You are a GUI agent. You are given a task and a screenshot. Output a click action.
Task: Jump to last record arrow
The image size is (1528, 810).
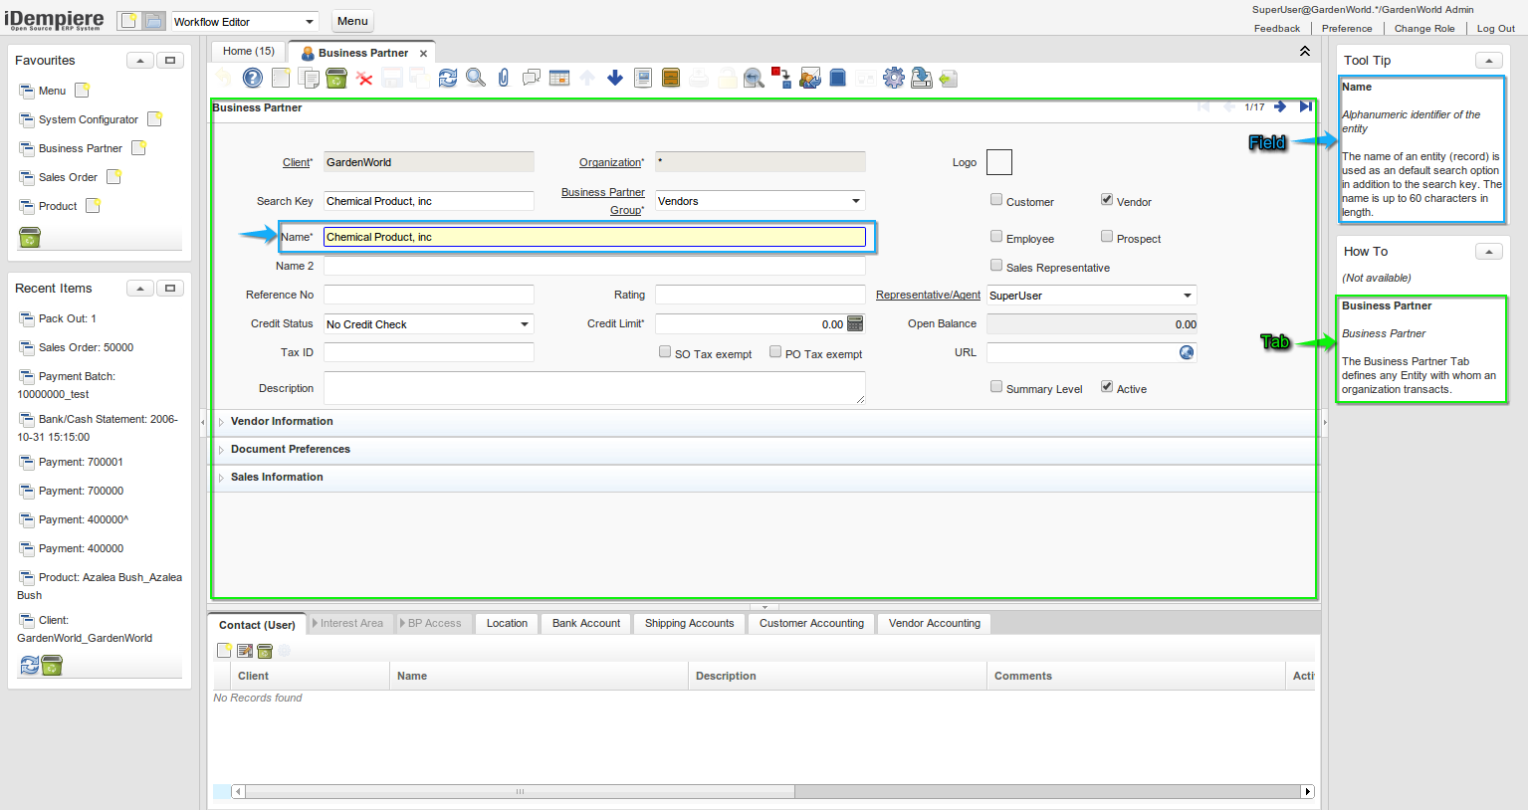point(1305,106)
